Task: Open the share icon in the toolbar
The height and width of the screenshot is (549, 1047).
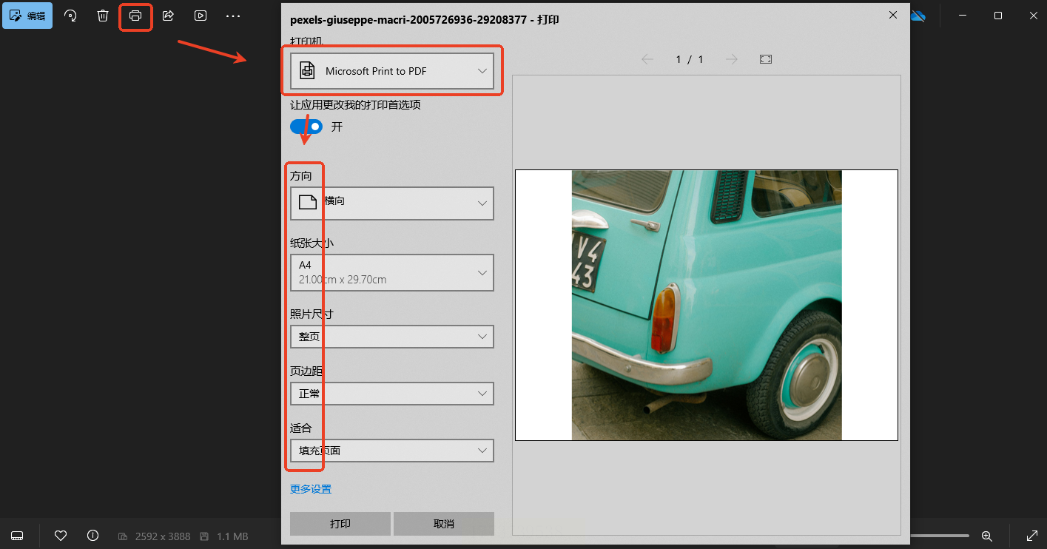Action: [168, 16]
